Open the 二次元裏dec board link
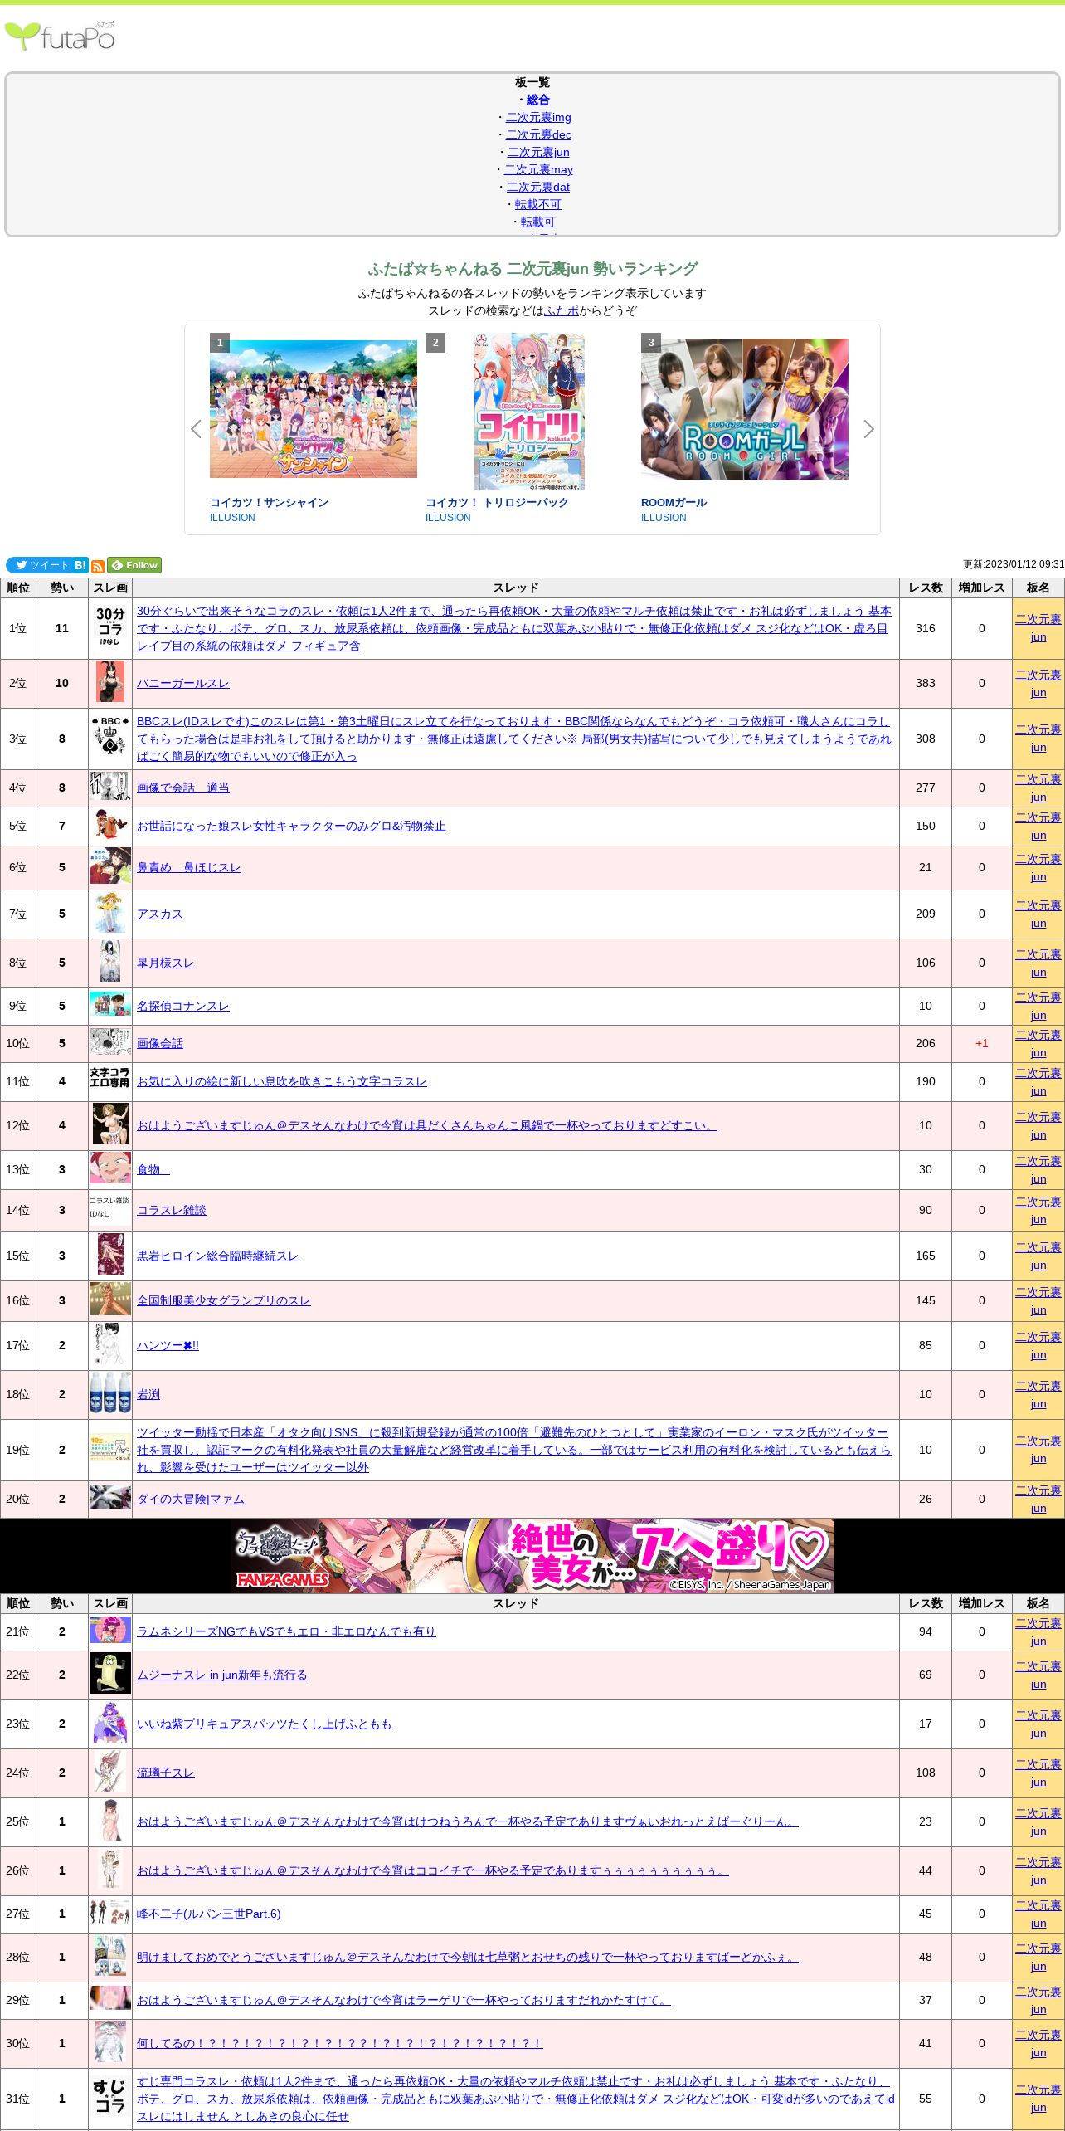This screenshot has width=1065, height=2131. pyautogui.click(x=538, y=134)
